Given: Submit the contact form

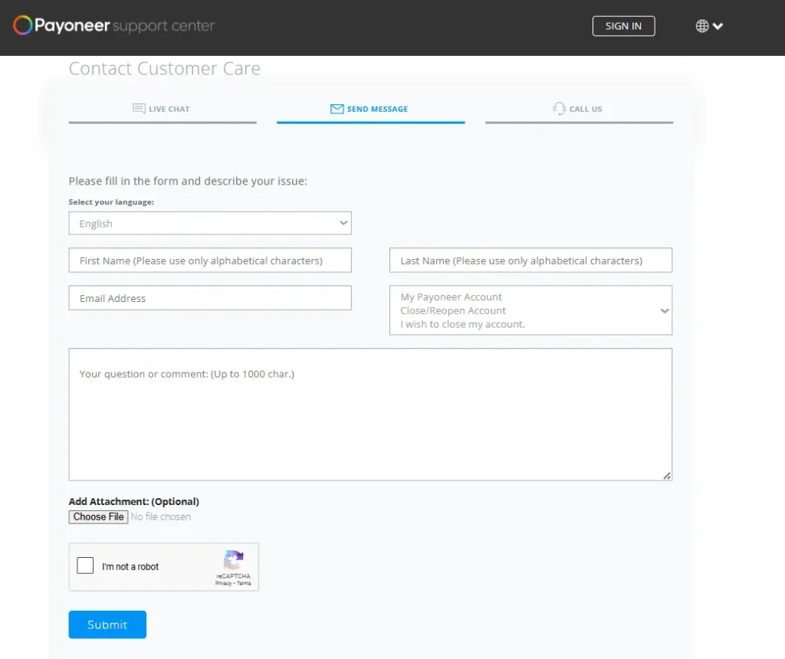Looking at the screenshot, I should pos(107,625).
